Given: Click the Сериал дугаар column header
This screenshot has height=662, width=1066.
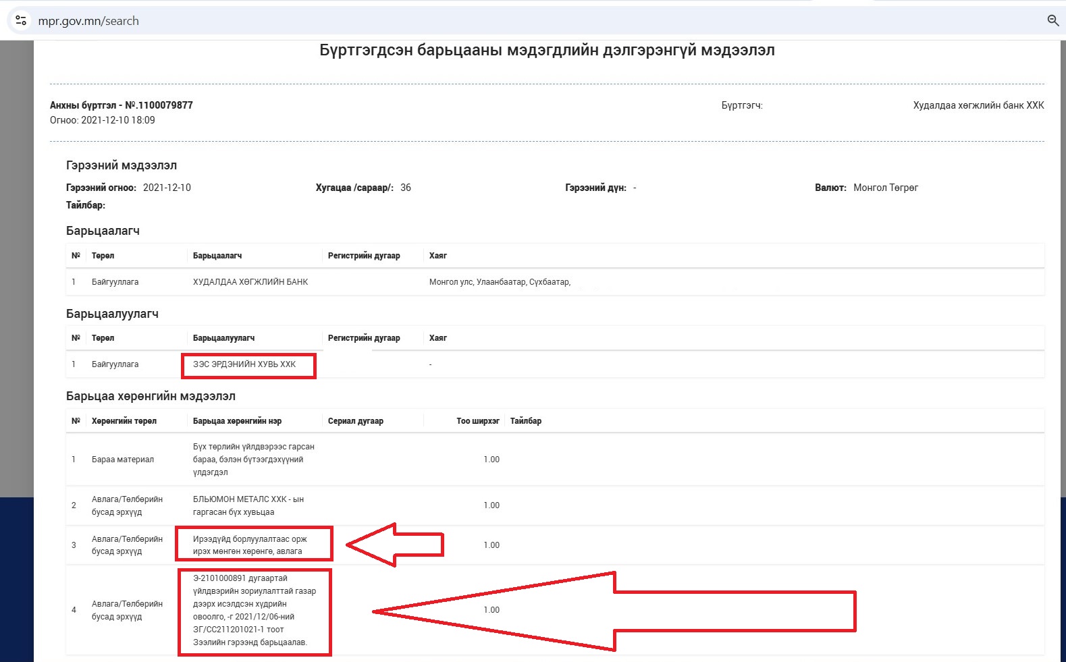Looking at the screenshot, I should [x=355, y=421].
